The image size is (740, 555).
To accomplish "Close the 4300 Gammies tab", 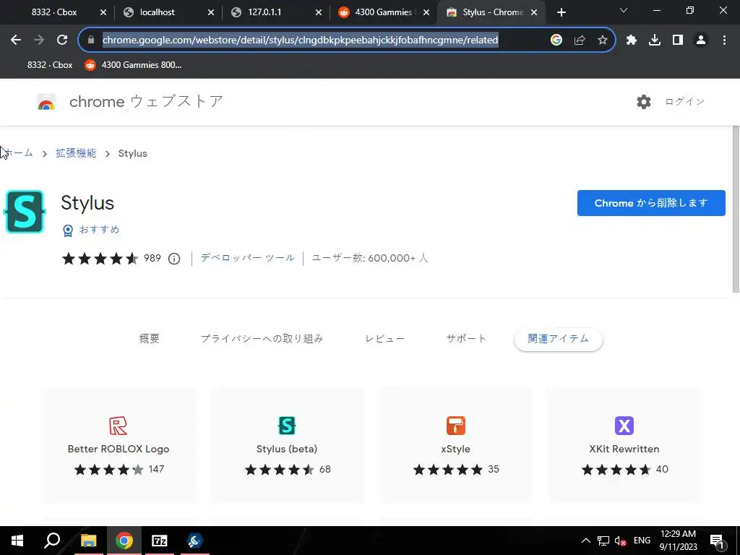I will 426,13.
